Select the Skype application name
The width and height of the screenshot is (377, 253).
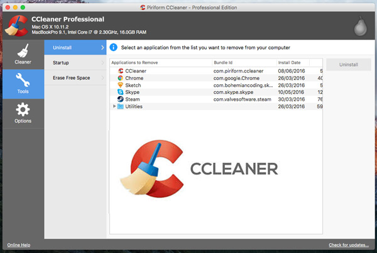click(132, 92)
